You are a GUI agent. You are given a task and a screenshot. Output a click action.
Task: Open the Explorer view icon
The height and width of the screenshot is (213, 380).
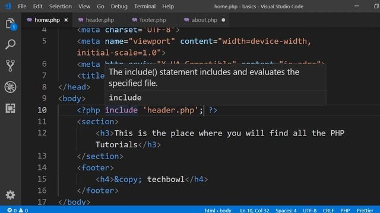click(x=11, y=24)
